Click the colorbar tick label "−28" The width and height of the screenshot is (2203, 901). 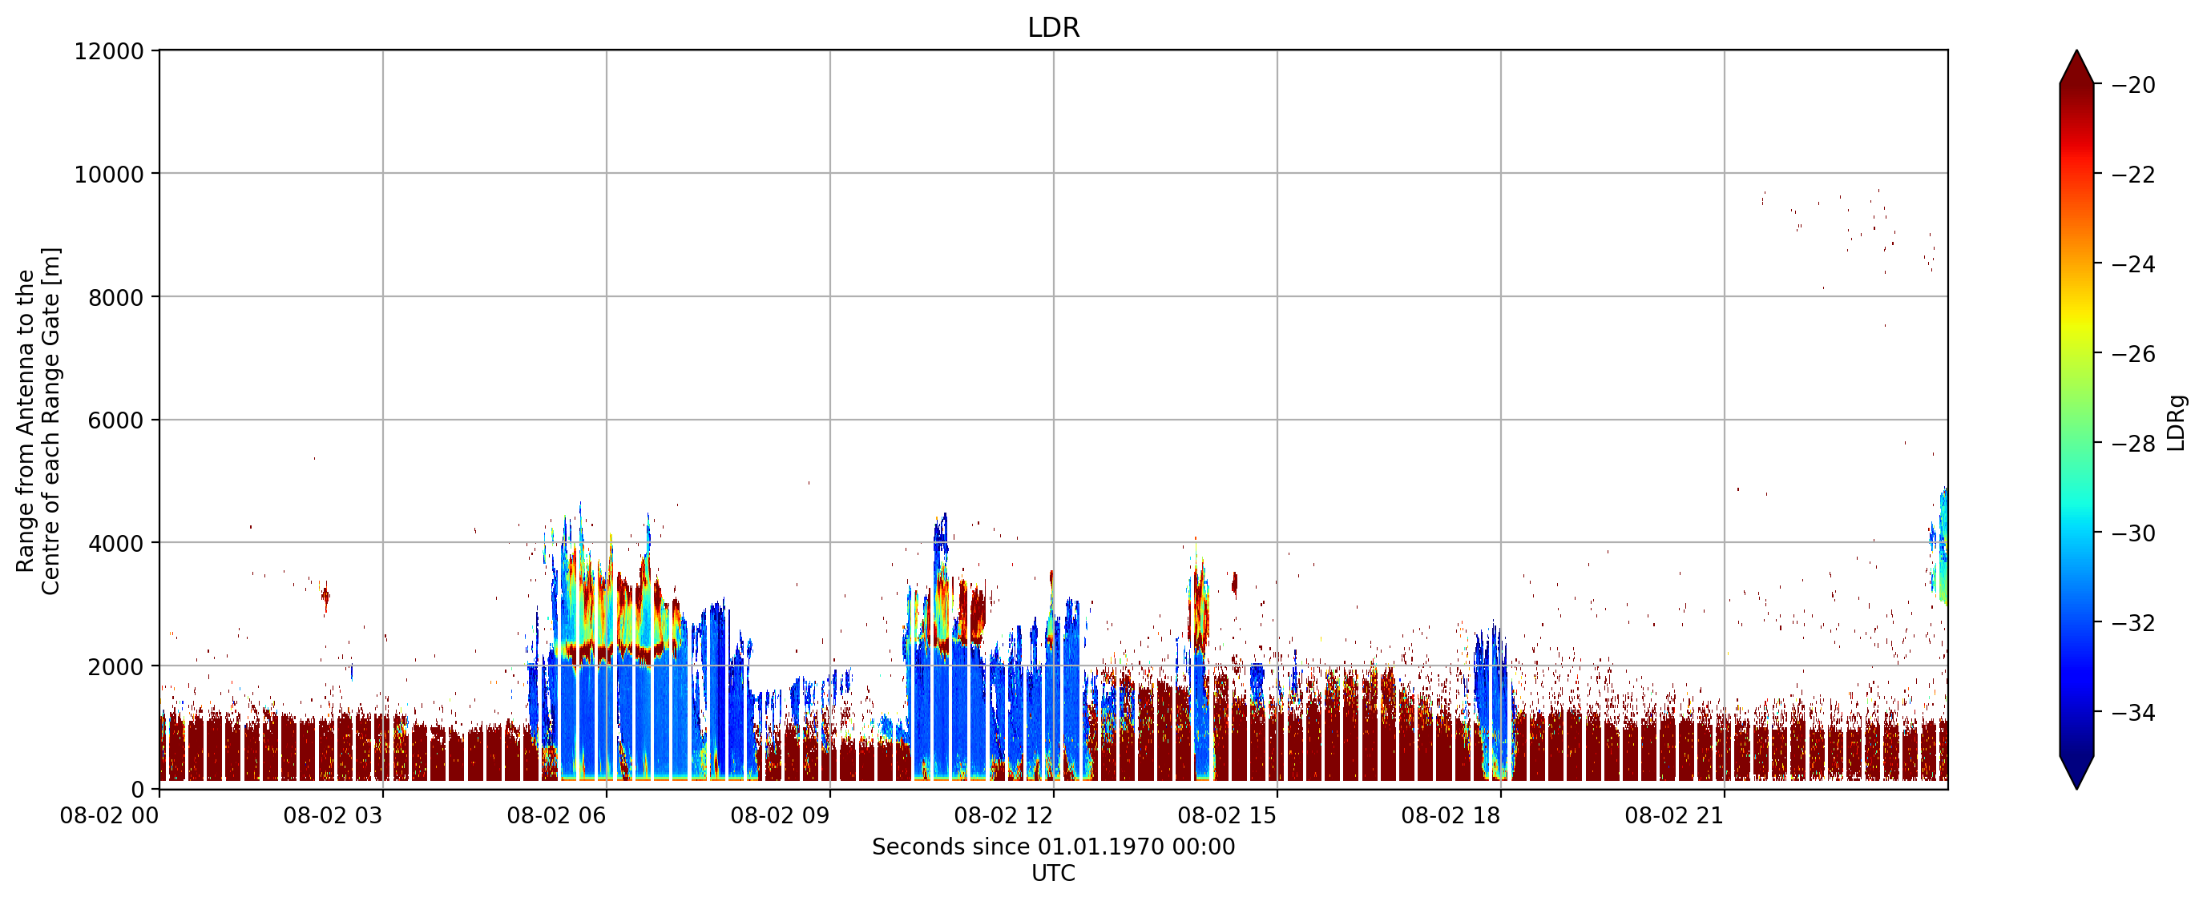(x=2134, y=444)
